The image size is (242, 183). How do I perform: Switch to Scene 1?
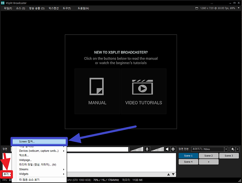tap(188, 156)
